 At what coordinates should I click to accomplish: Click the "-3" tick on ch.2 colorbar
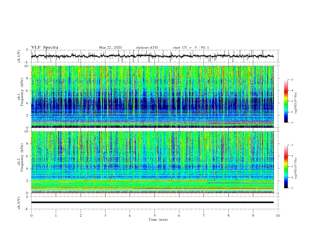(291, 145)
